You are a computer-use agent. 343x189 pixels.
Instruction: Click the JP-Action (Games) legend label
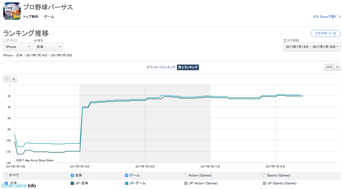click(x=203, y=183)
